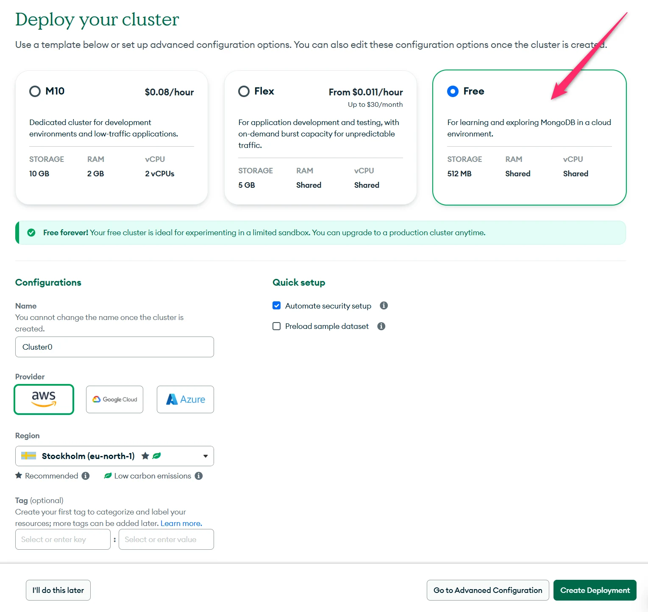The height and width of the screenshot is (612, 648).
Task: Click the star icon in the Region field
Action: coord(145,456)
